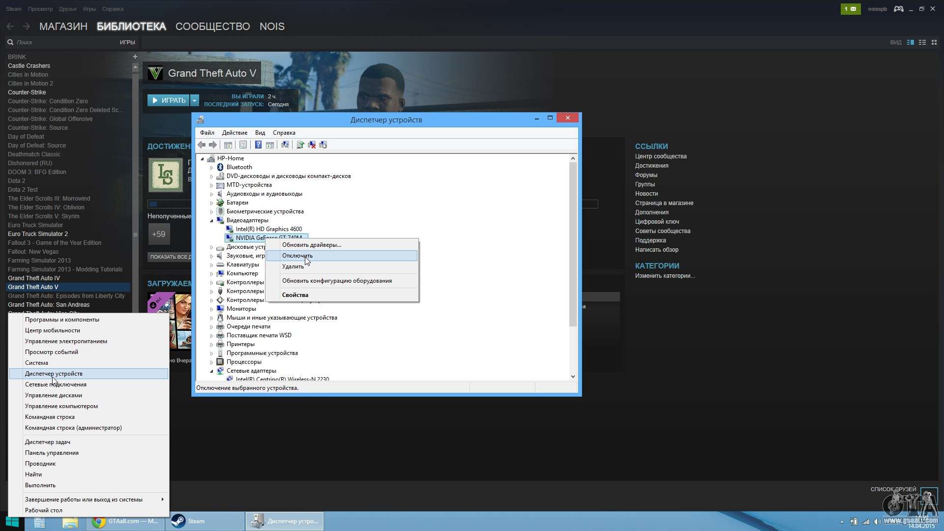This screenshot has height=531, width=944.
Task: Open the Написать обзор link
Action: (x=656, y=250)
